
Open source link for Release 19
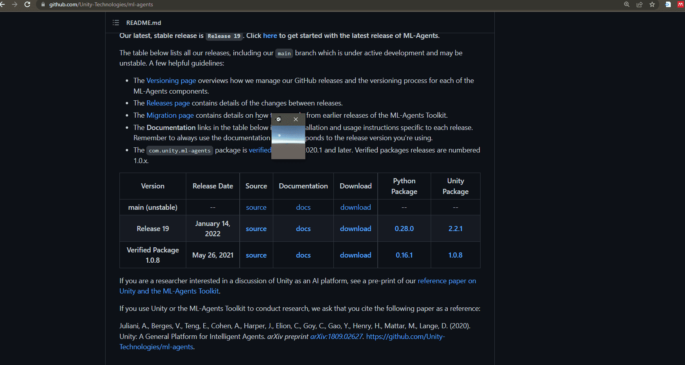256,229
